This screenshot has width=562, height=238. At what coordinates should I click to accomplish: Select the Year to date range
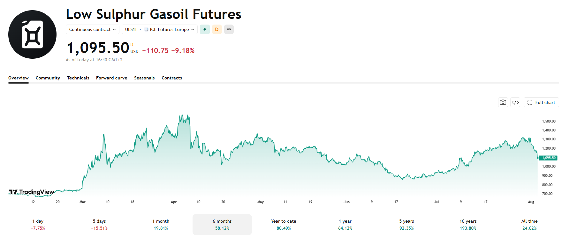coord(284,225)
